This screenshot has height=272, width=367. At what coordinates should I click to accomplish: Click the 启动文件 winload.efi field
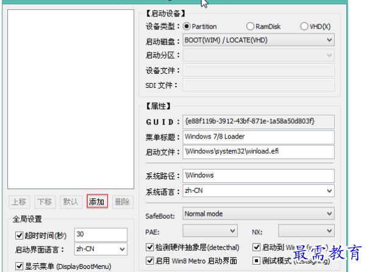click(x=258, y=152)
